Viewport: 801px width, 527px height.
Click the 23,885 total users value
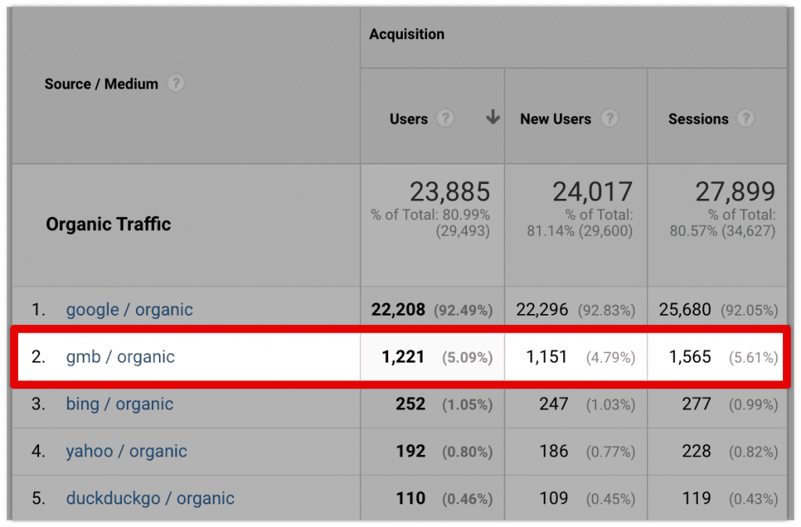(450, 192)
